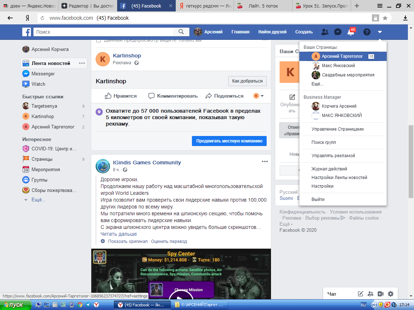Open the Kartinshop post identity dropdown
Image resolution: width=414 pixels, height=310 pixels.
259,96
